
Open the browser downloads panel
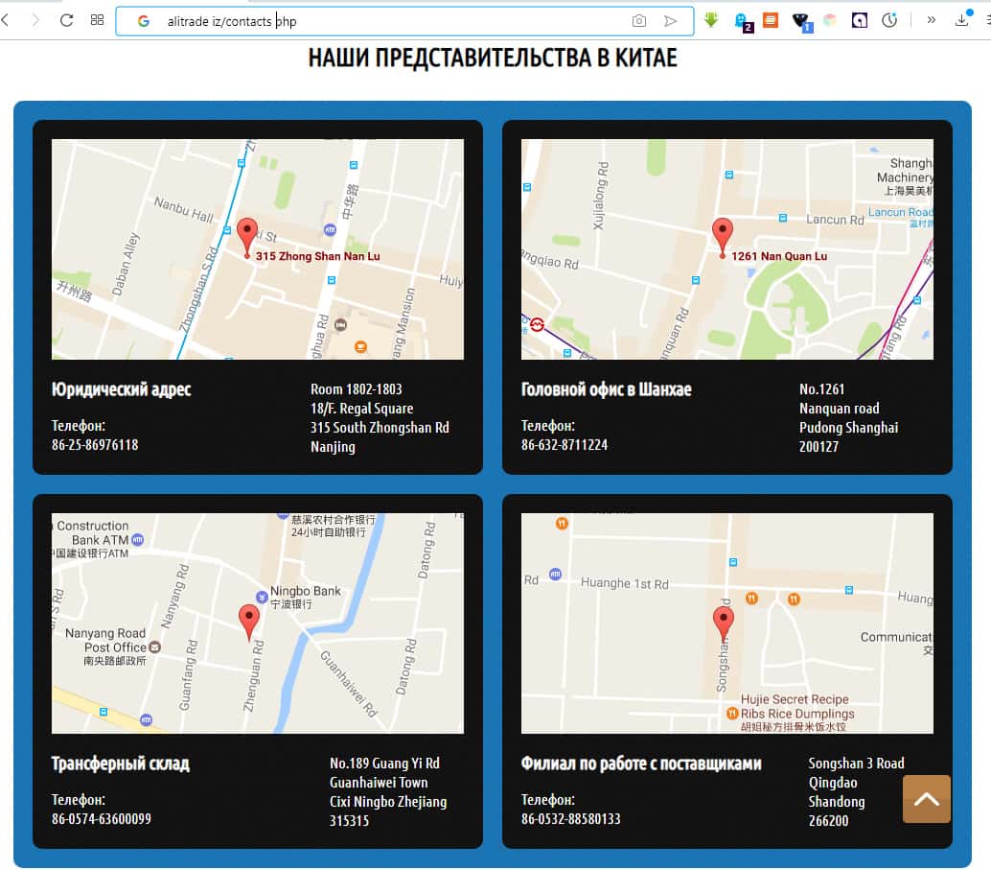click(x=962, y=19)
